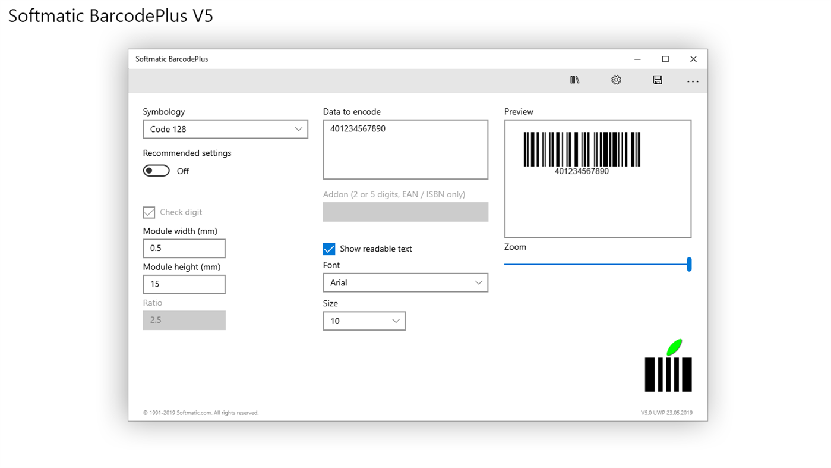
Task: Open settings with the gear icon
Action: [x=615, y=79]
